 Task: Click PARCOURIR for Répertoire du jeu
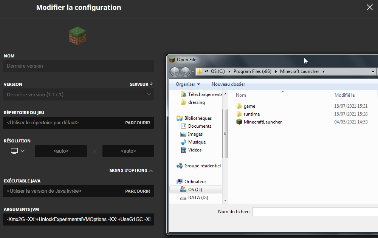138,123
